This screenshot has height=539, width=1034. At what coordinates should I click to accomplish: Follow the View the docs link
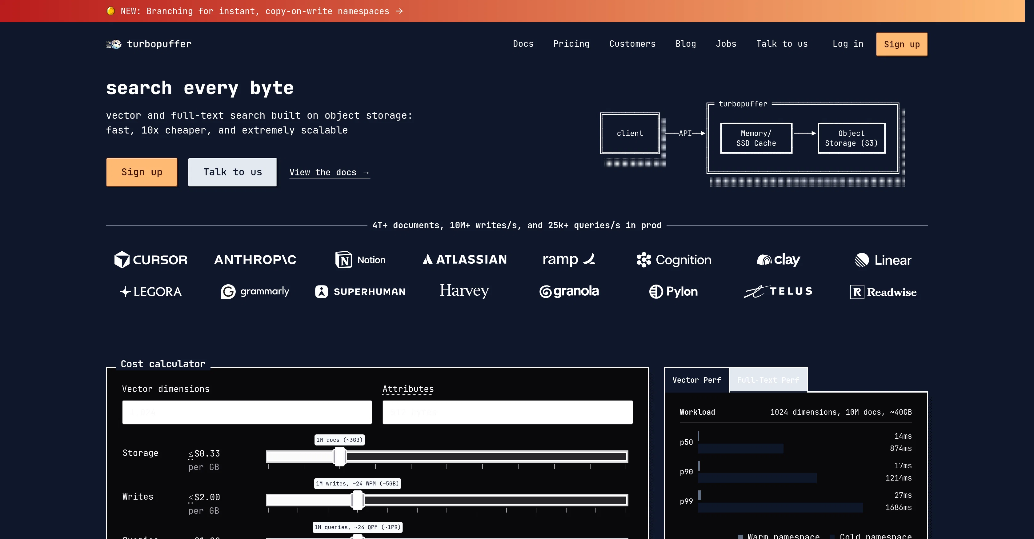[330, 173]
